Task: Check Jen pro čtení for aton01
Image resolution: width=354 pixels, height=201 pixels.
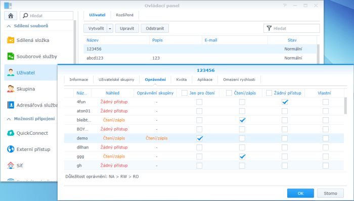Action: (199, 111)
